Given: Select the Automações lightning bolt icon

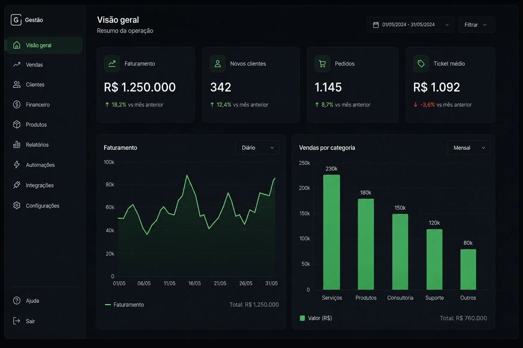Looking at the screenshot, I should [x=17, y=165].
